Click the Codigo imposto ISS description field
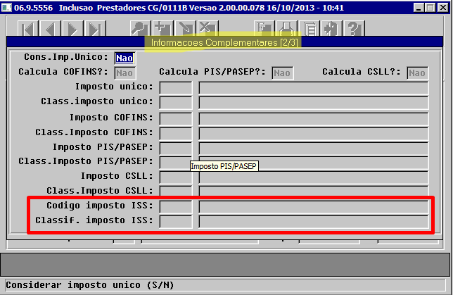Image resolution: width=453 pixels, height=295 pixels. (314, 208)
